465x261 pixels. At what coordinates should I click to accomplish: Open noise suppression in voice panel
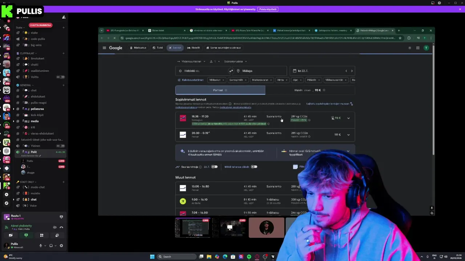(55, 227)
